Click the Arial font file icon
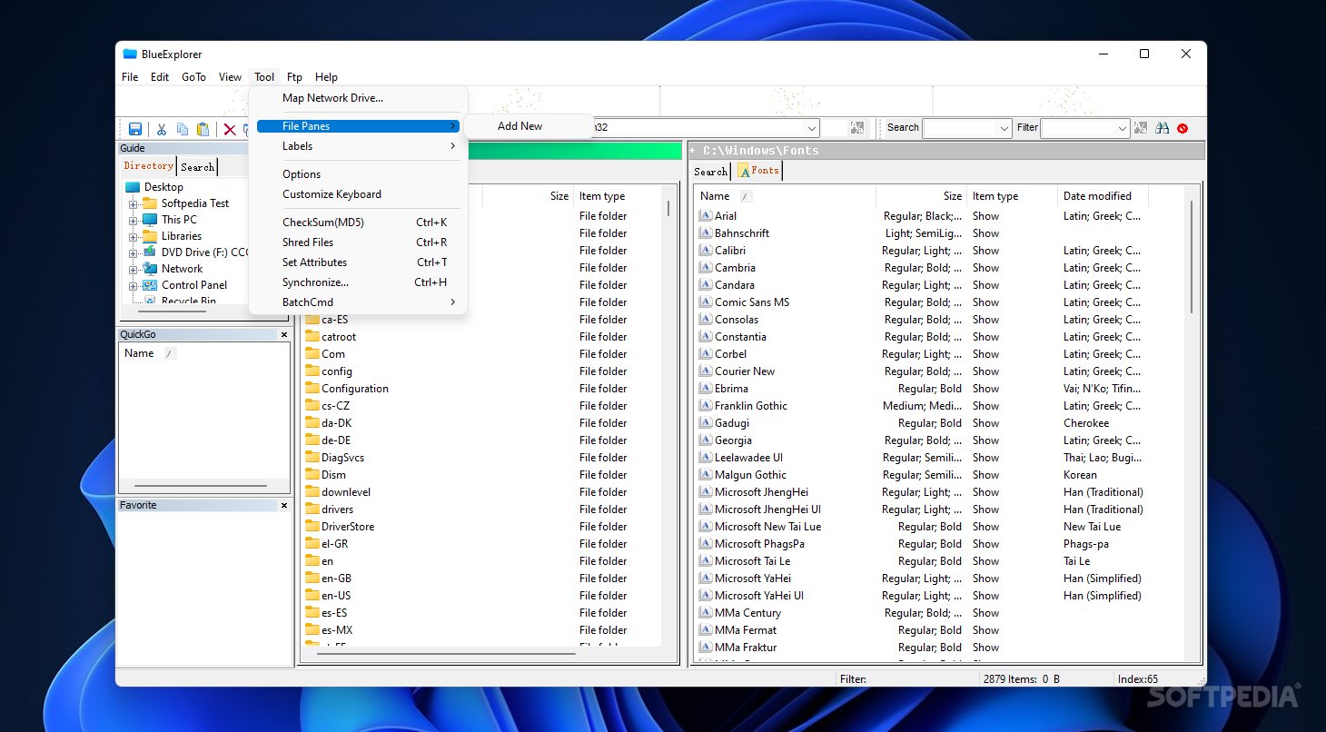Viewport: 1326px width, 732px height. (x=705, y=216)
